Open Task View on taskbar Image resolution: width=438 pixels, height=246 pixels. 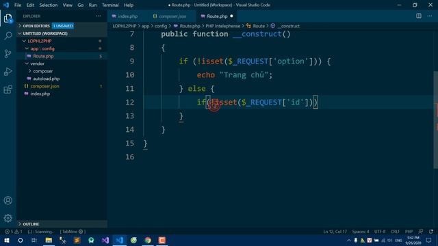[x=34, y=240]
